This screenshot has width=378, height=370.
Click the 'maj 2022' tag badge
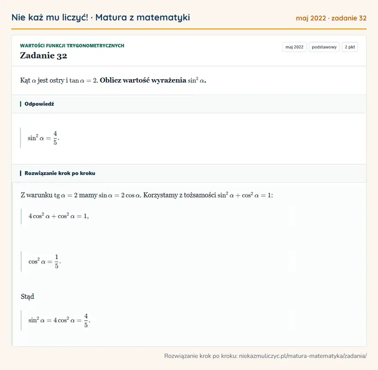point(294,47)
